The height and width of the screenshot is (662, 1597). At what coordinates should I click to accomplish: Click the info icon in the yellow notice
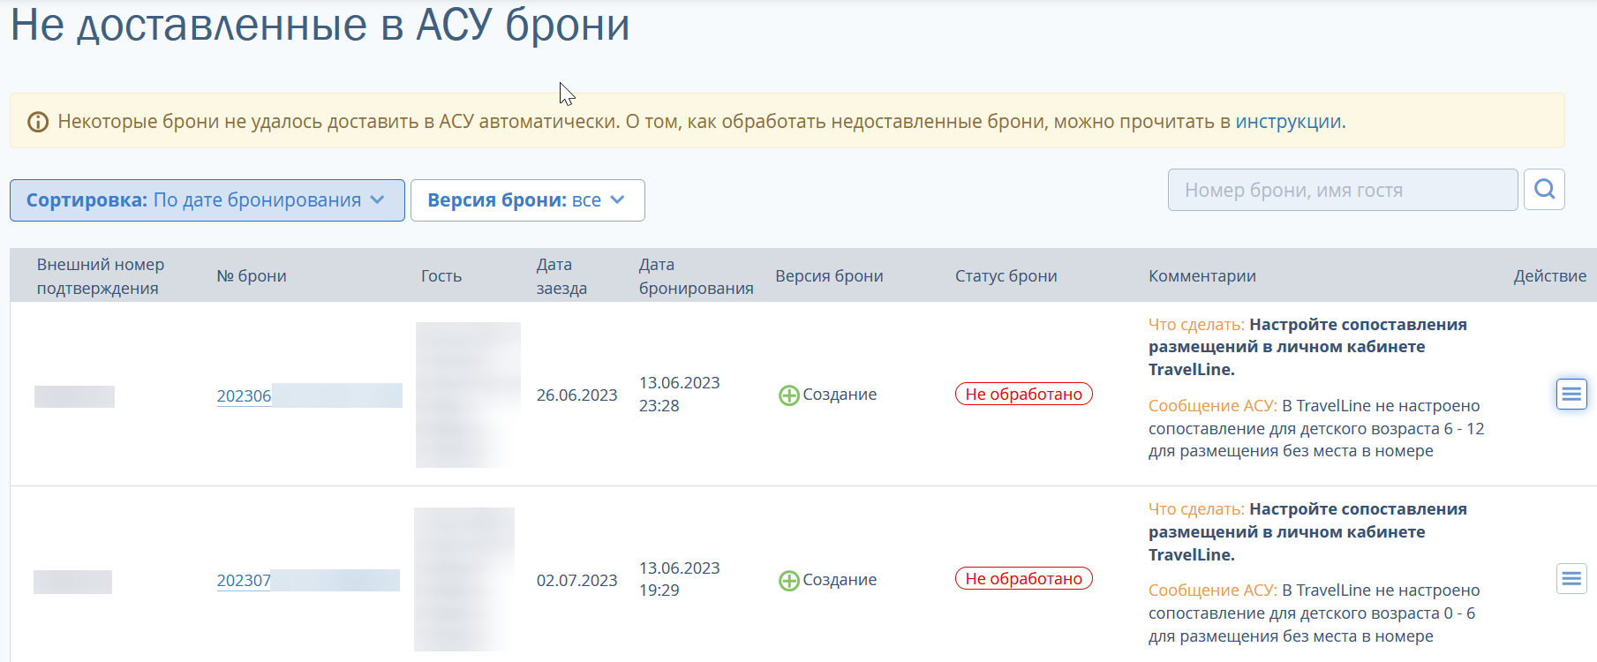pos(38,122)
